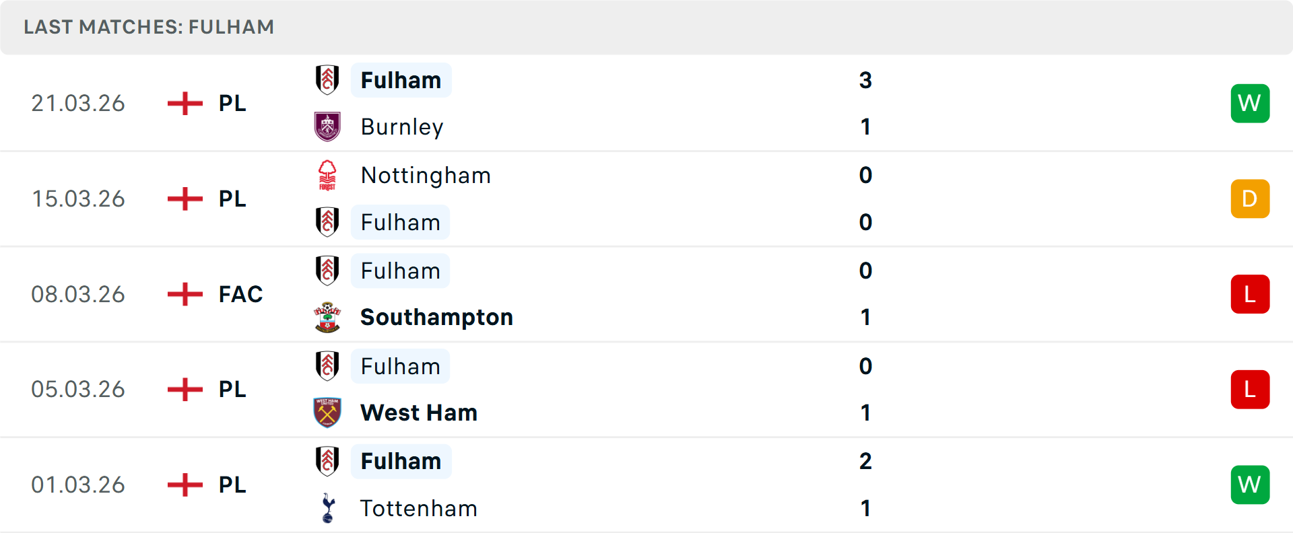Select the West Ham crest icon
The width and height of the screenshot is (1293, 533).
click(x=328, y=413)
